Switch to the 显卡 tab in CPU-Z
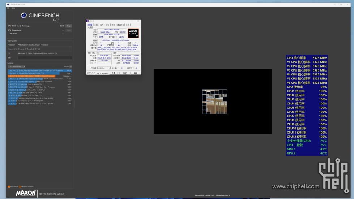Screen dimensions: 354x199 pos(113,25)
